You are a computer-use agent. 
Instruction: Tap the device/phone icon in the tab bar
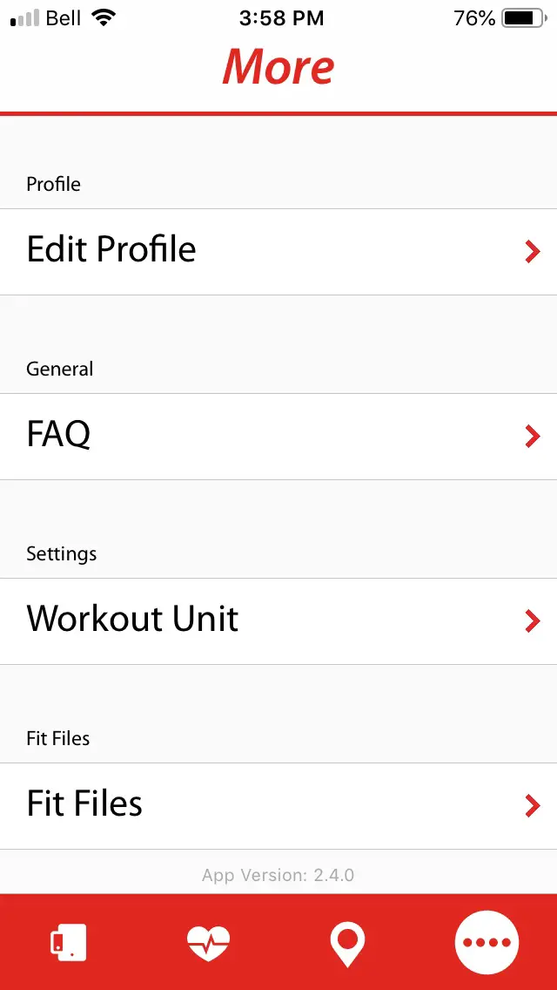coord(70,942)
